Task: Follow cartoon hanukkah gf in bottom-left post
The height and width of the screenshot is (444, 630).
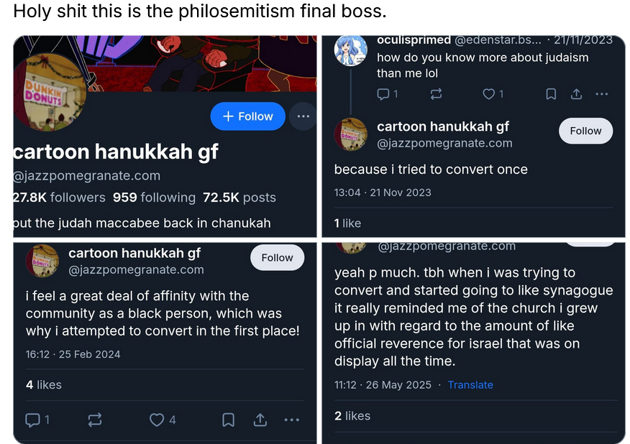Action: coord(277,257)
